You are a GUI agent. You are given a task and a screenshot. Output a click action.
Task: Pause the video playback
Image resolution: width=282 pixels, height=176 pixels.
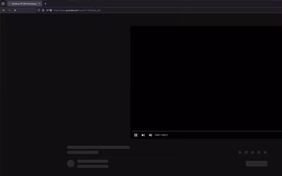click(x=136, y=135)
